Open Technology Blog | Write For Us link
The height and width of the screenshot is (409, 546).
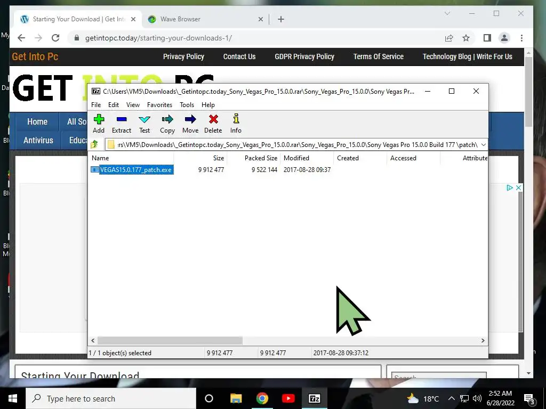pyautogui.click(x=467, y=56)
